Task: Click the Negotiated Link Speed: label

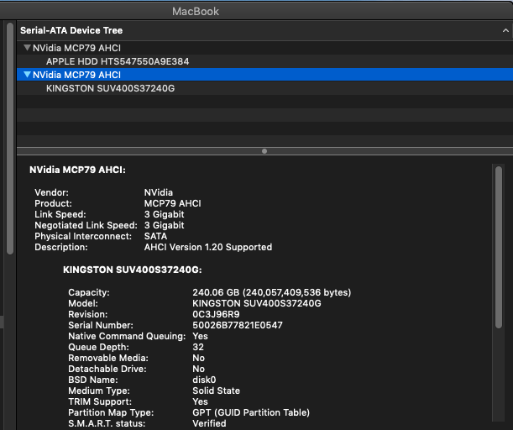Action: [x=86, y=225]
